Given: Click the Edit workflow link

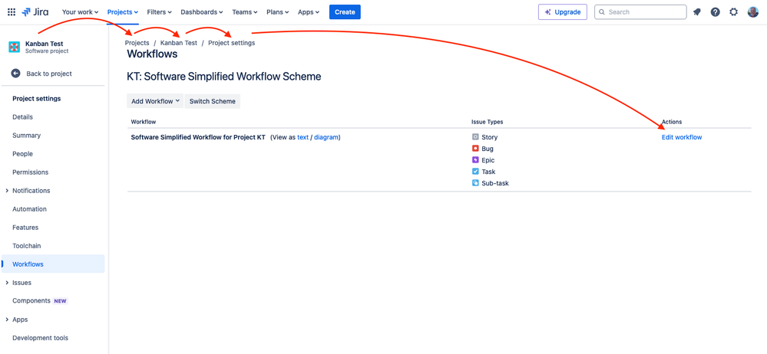Looking at the screenshot, I should coord(682,137).
